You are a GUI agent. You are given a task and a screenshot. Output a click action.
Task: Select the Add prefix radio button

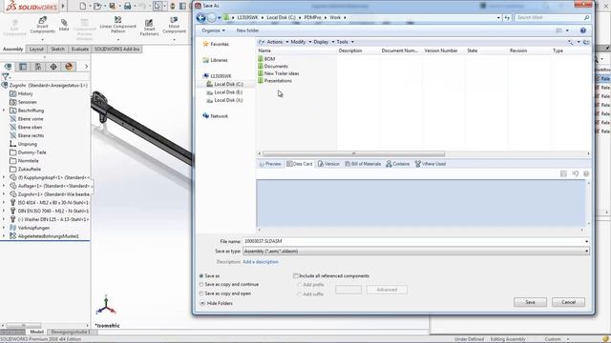299,285
